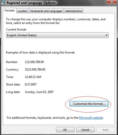Screen dimensions: 118x135
Task: Close the Regional and Language Options dialog
Action: [112, 2]
